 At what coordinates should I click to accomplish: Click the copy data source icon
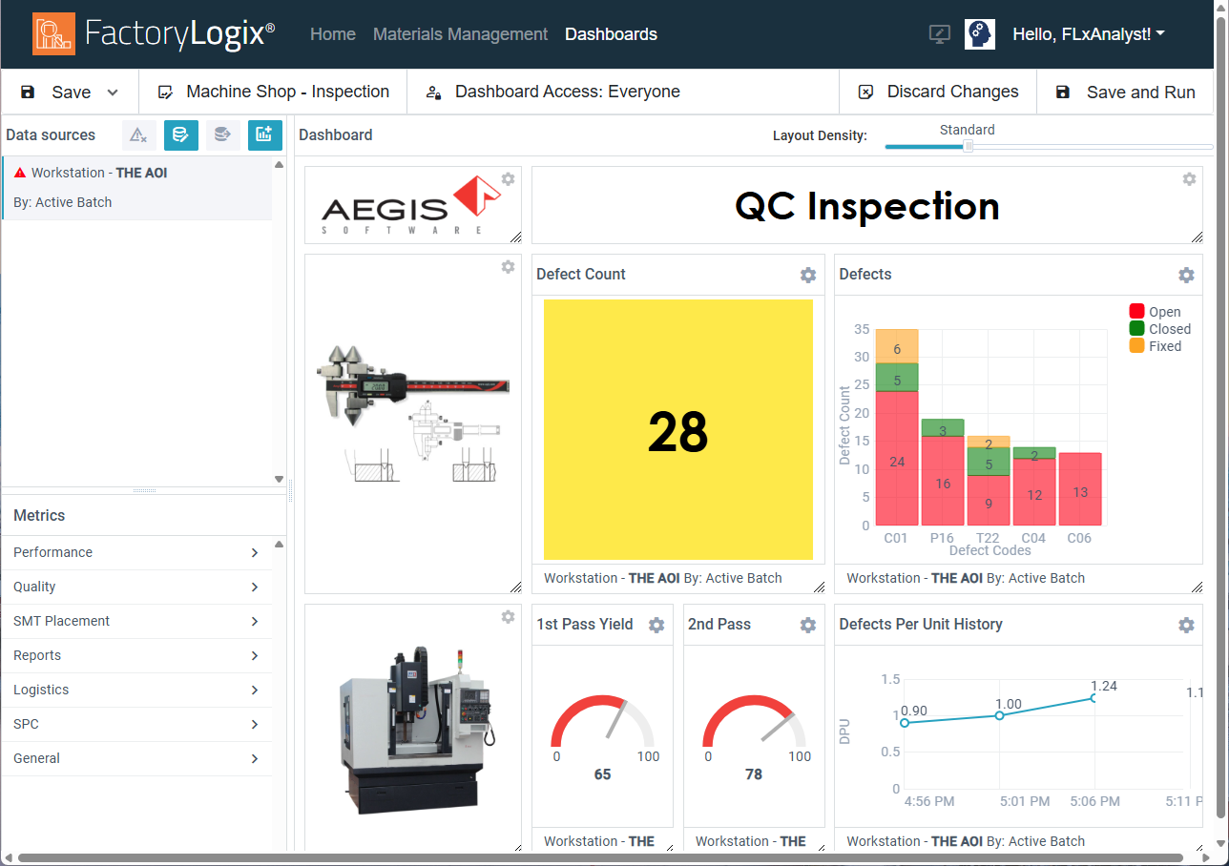(222, 134)
